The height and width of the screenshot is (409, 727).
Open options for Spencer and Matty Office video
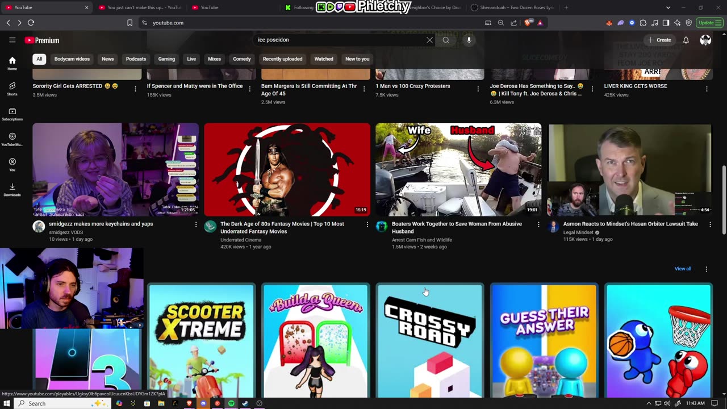[249, 89]
